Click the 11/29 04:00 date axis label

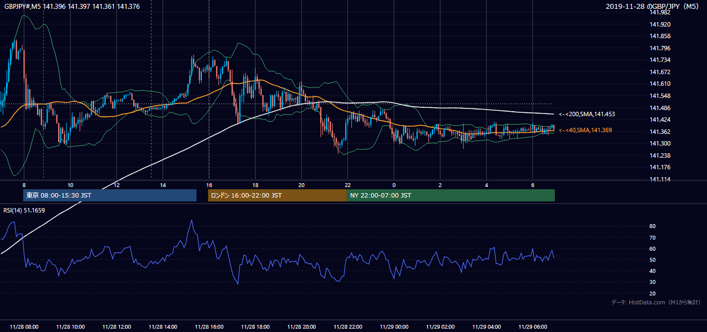486,327
